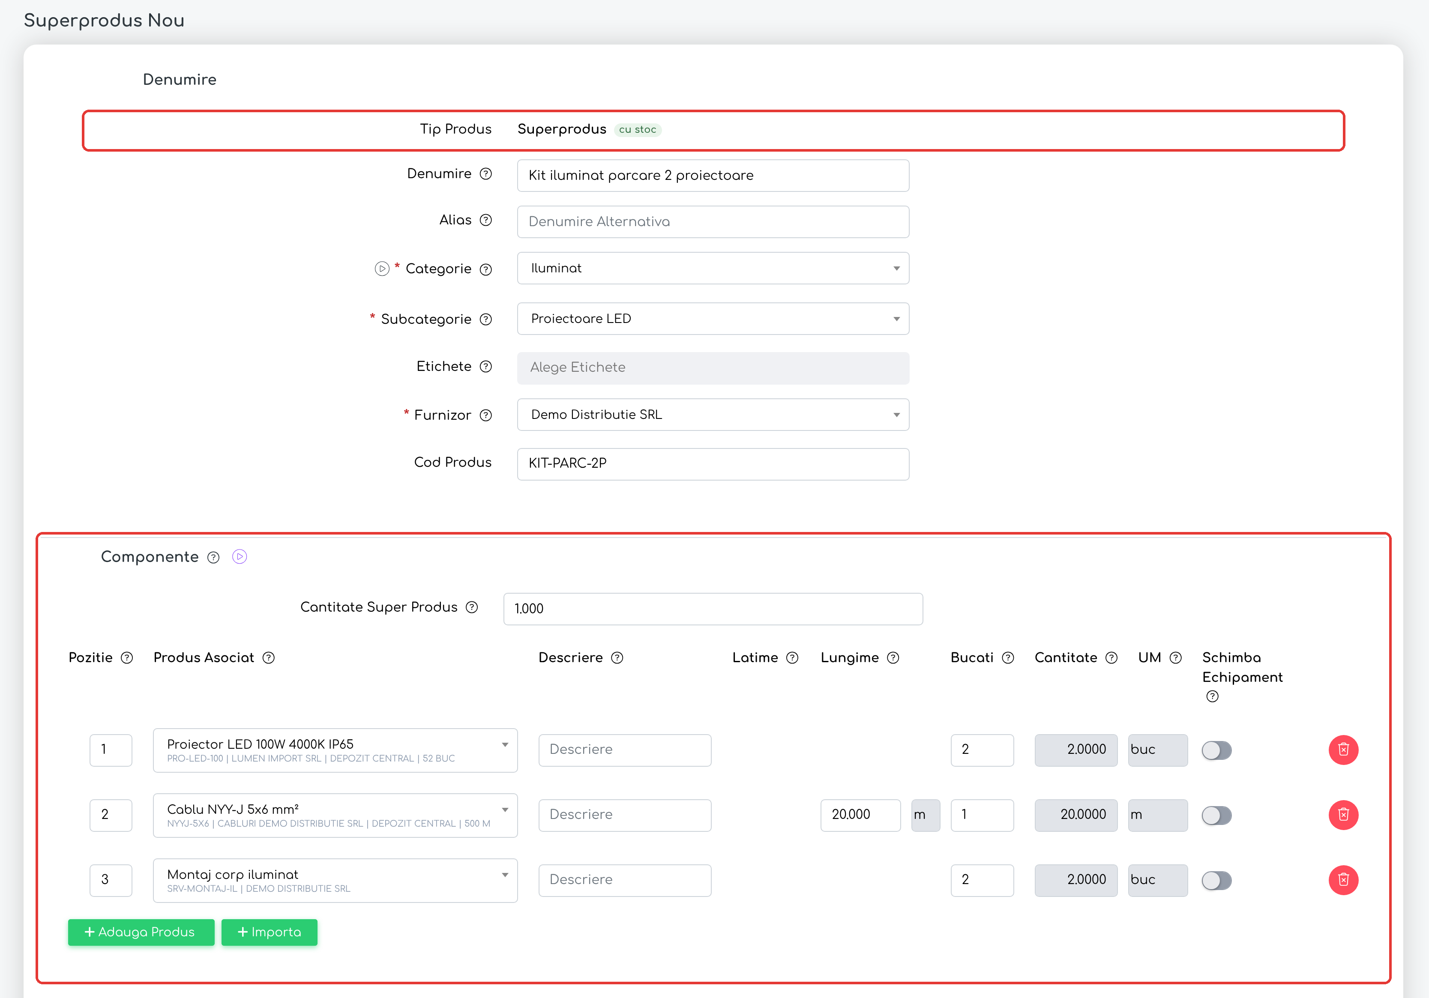The width and height of the screenshot is (1429, 998).
Task: Click the Importa button
Action: tap(270, 932)
